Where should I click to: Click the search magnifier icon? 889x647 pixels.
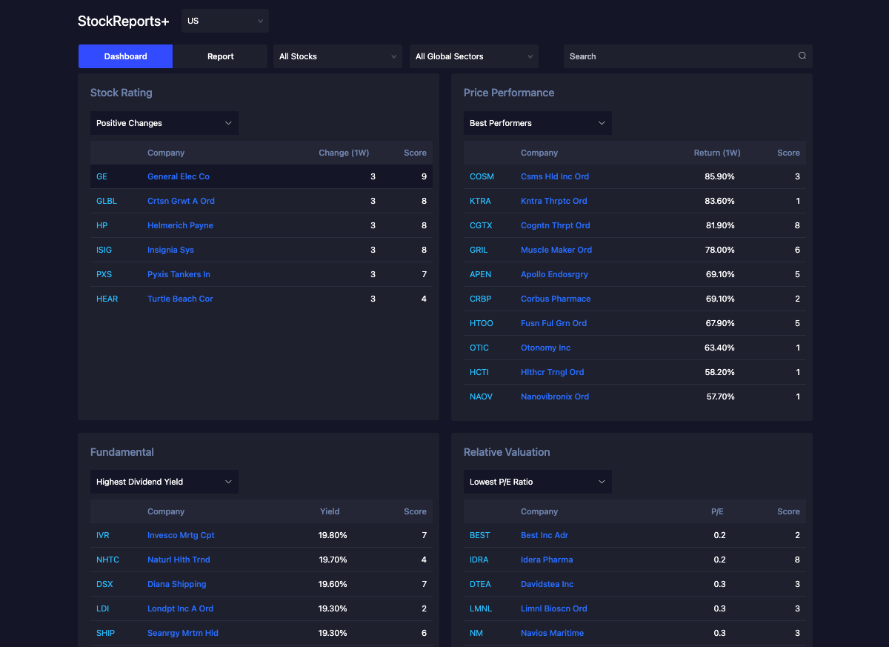pyautogui.click(x=802, y=56)
